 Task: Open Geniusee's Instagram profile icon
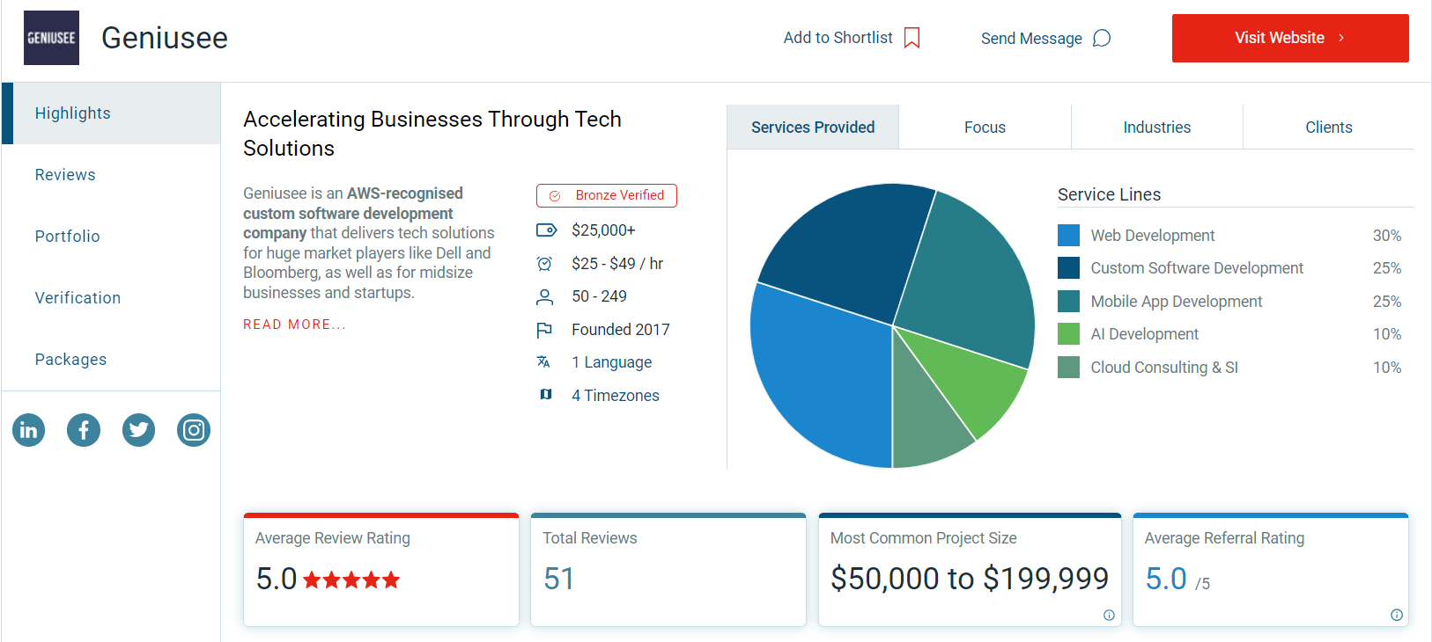pos(194,430)
